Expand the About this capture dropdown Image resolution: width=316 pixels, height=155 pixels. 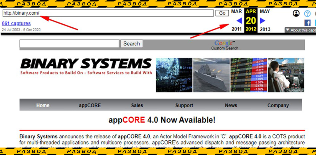tap(300, 30)
